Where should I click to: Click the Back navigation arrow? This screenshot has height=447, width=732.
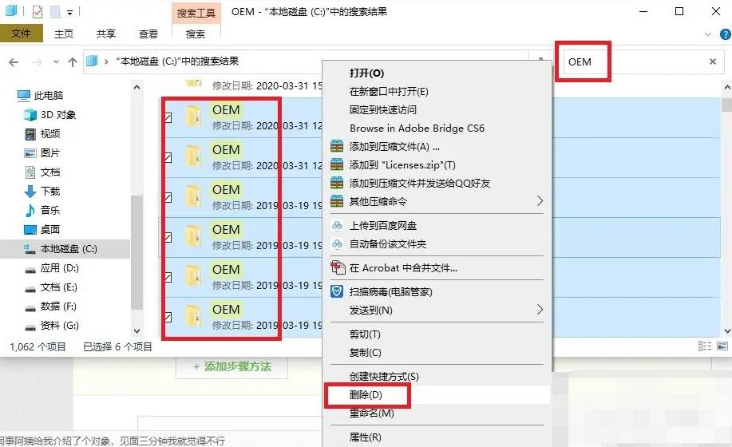point(14,61)
